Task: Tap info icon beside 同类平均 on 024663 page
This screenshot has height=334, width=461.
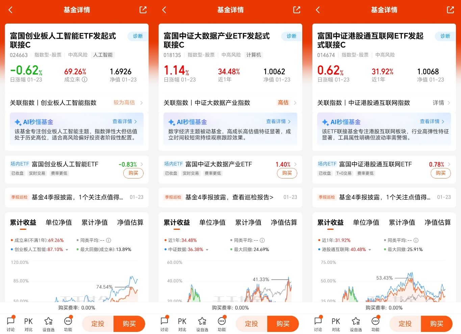Action: (x=109, y=241)
